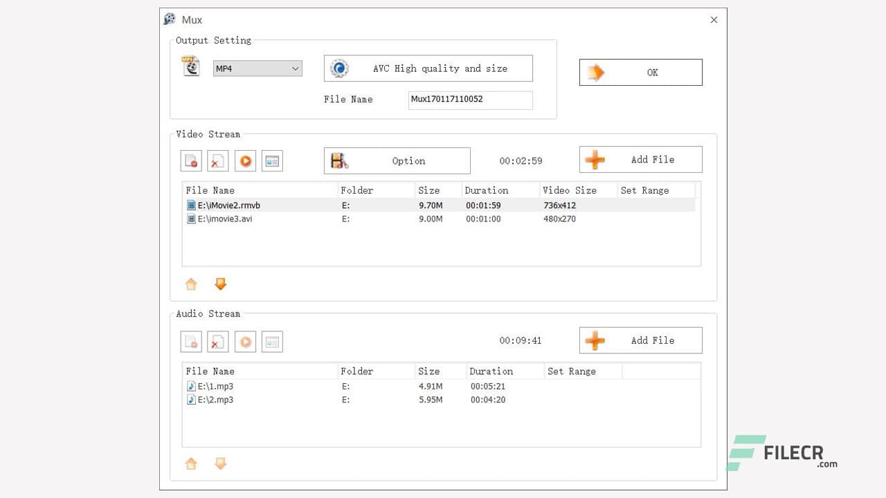Select the AVC High quality and size profile
The height and width of the screenshot is (498, 886).
tap(427, 68)
